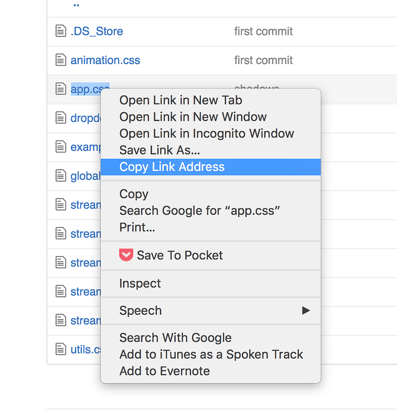397x413 pixels.
Task: Click the Pocket icon in context menu
Action: coord(126,255)
